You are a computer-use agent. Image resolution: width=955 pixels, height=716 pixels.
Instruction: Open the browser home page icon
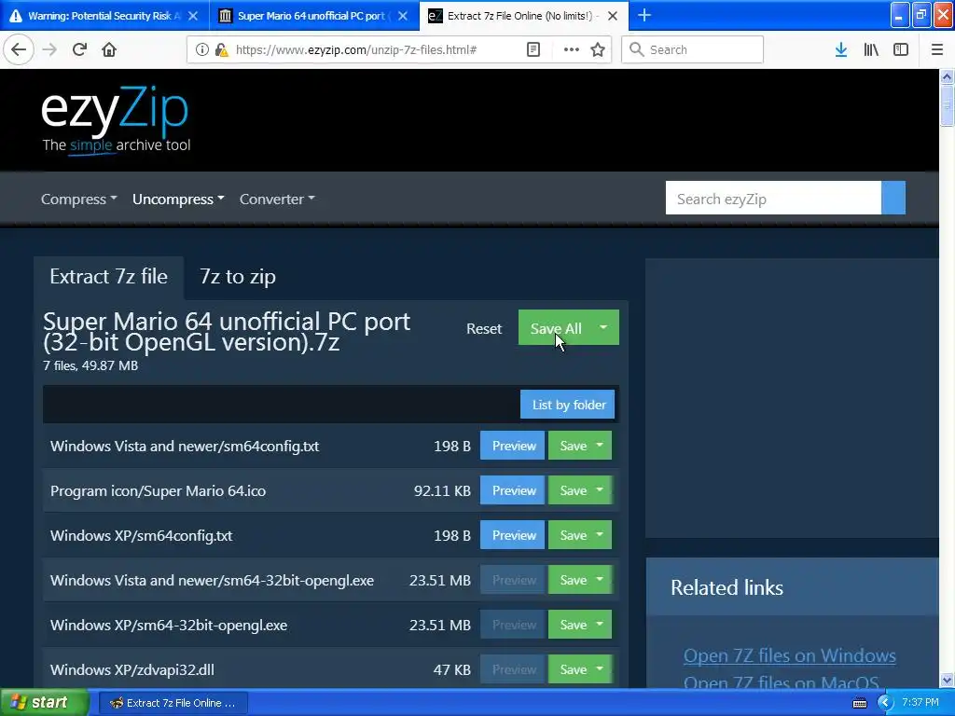[x=109, y=49]
